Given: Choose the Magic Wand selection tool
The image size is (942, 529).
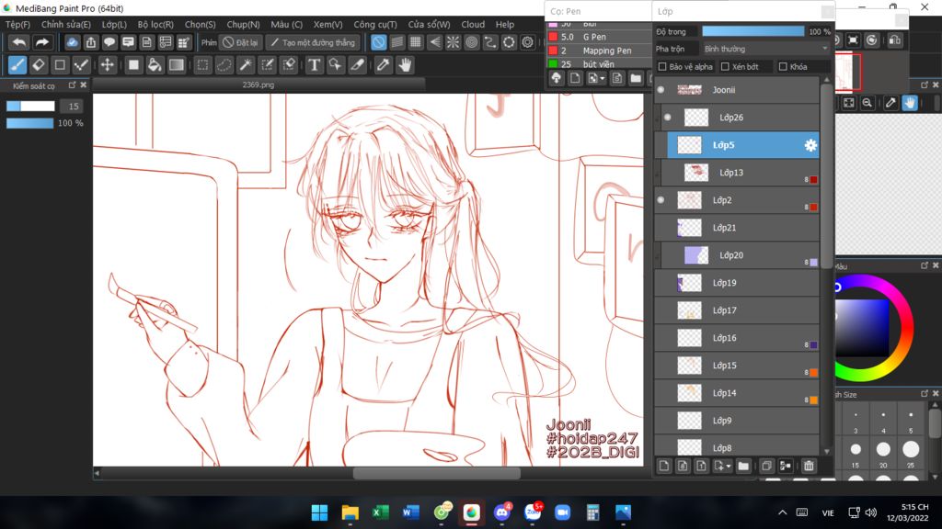Looking at the screenshot, I should (x=246, y=65).
